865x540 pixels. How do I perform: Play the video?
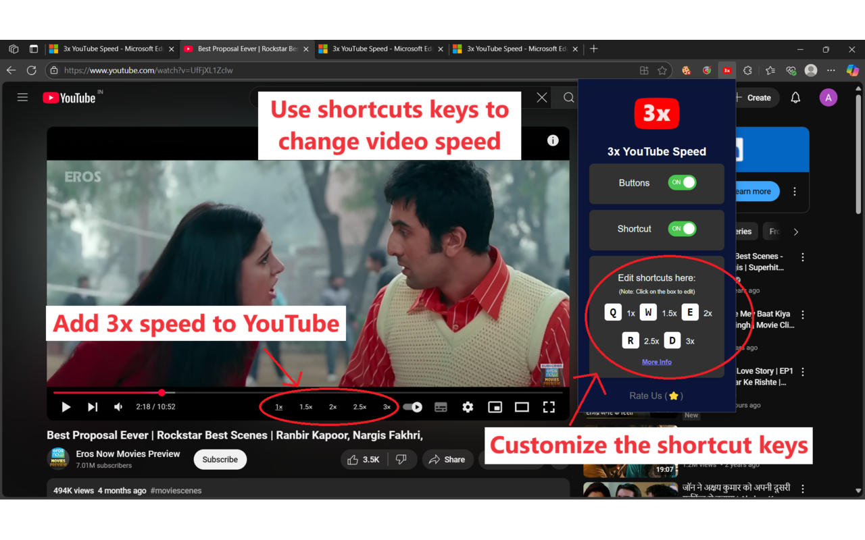point(66,407)
